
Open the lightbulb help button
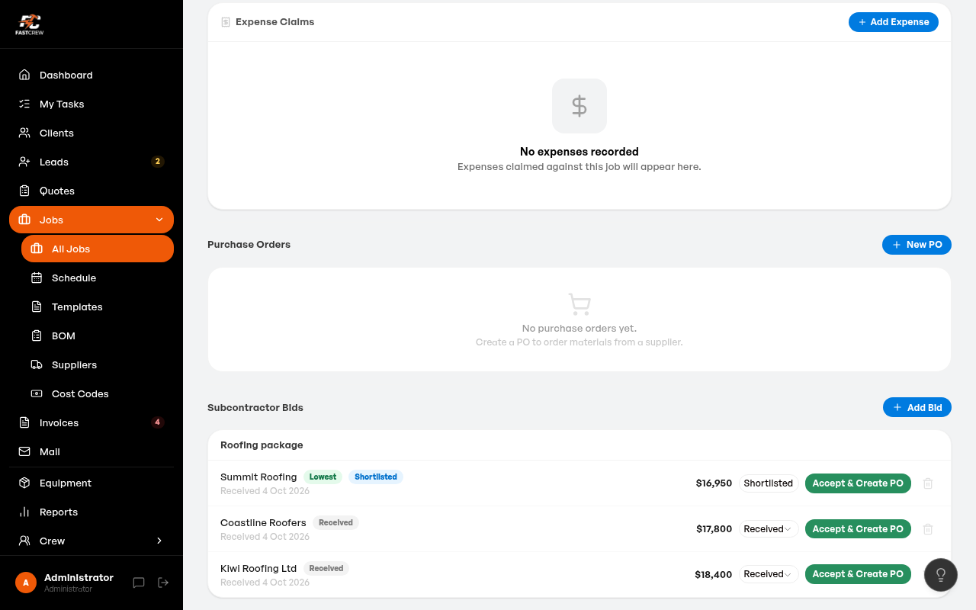tap(941, 574)
